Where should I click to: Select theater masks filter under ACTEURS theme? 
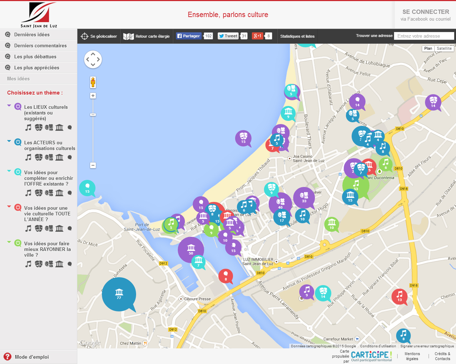coord(38,157)
